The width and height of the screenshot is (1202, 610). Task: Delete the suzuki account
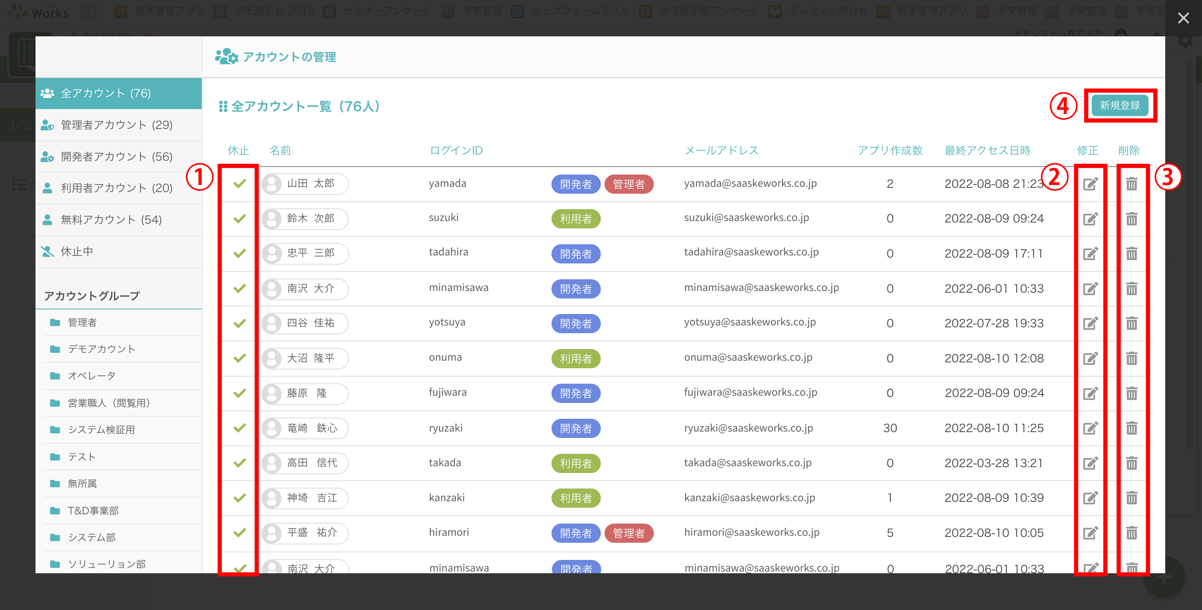[1131, 219]
